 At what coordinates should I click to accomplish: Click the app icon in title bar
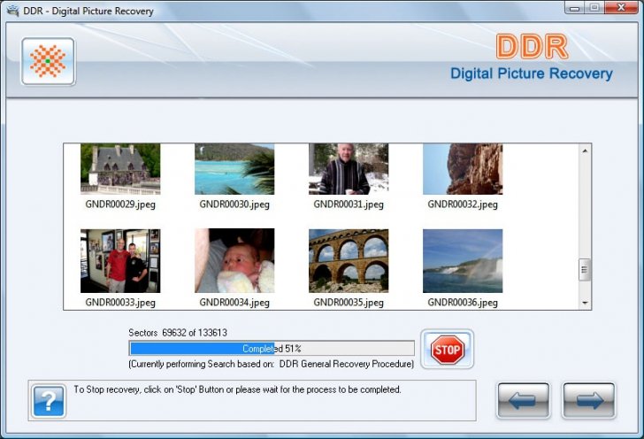(x=12, y=11)
